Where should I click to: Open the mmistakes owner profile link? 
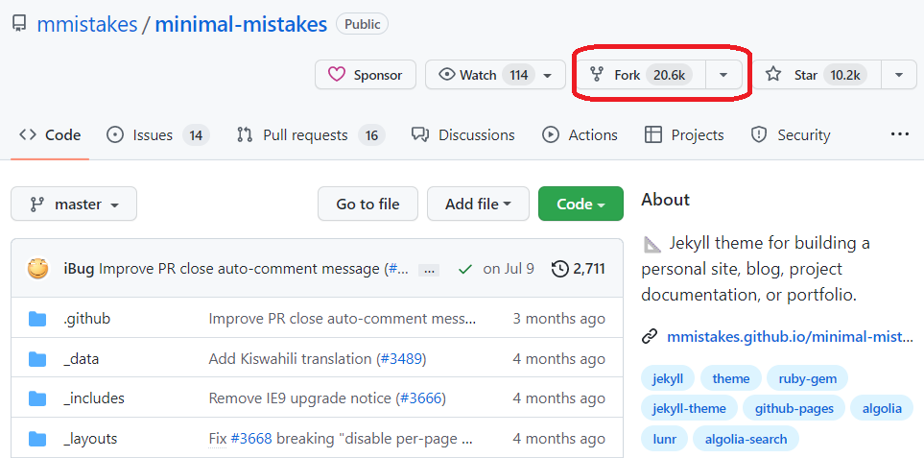coord(87,24)
